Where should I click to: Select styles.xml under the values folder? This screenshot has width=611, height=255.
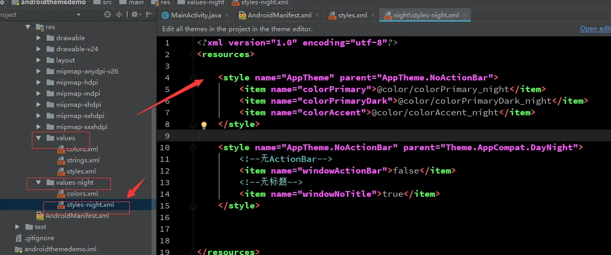[x=81, y=171]
